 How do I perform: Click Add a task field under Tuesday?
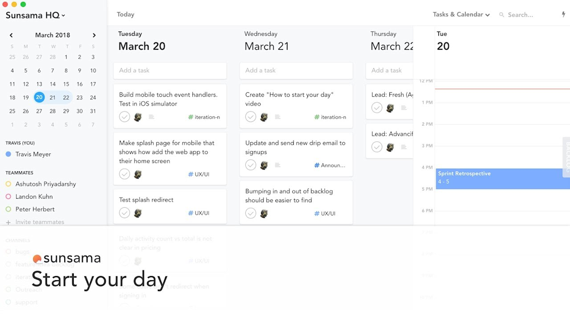point(169,70)
